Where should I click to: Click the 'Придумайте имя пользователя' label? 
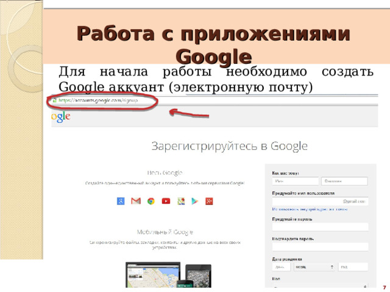coord(303,193)
